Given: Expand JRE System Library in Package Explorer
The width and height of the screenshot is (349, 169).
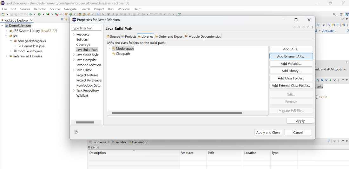Looking at the screenshot, I should pyautogui.click(x=6, y=31).
